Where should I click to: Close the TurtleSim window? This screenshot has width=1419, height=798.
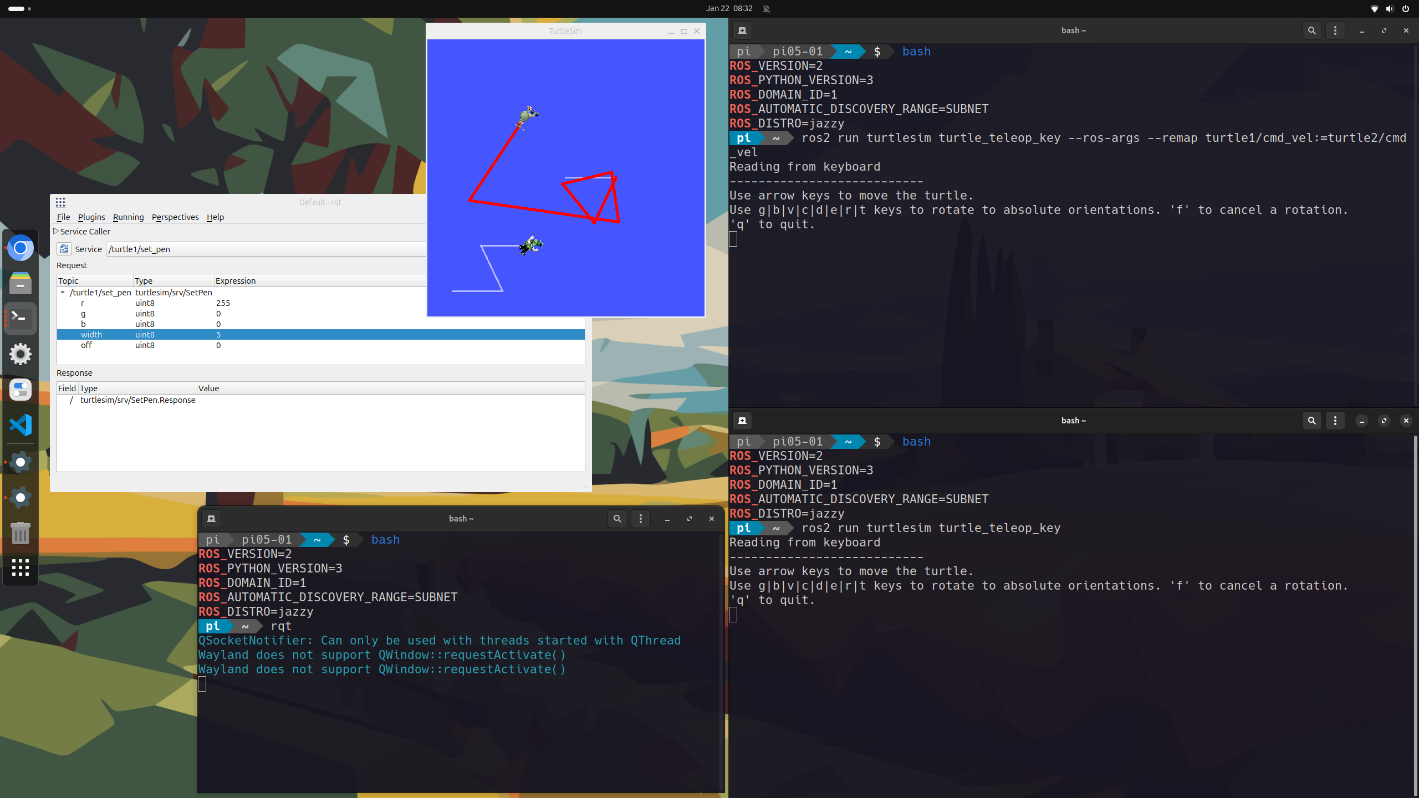pyautogui.click(x=697, y=31)
